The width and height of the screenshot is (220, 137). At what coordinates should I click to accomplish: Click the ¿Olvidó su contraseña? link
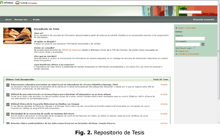pyautogui.click(x=189, y=54)
